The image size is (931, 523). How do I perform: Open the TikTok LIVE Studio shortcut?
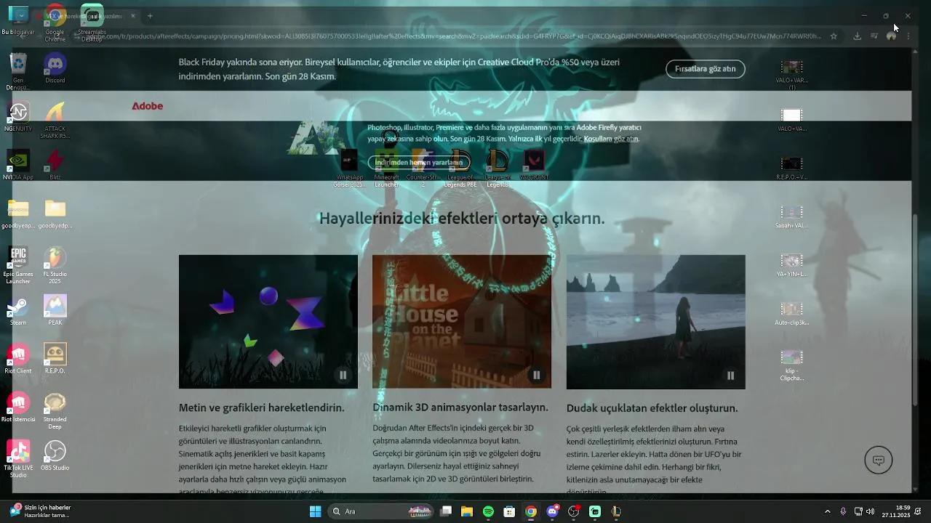18,458
